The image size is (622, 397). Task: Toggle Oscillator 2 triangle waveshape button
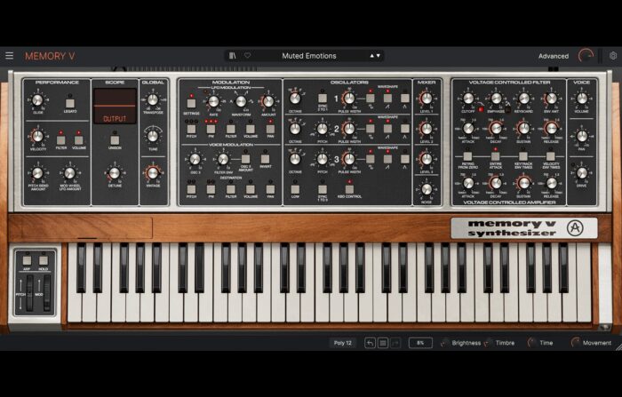(x=405, y=129)
